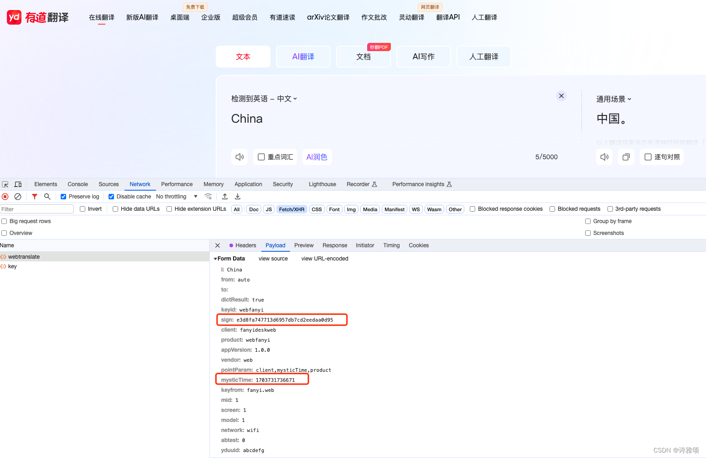The image size is (706, 458).
Task: Play translated text pronunciation speaker icon
Action: click(604, 157)
